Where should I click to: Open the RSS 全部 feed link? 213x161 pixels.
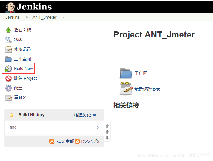pos(65,141)
